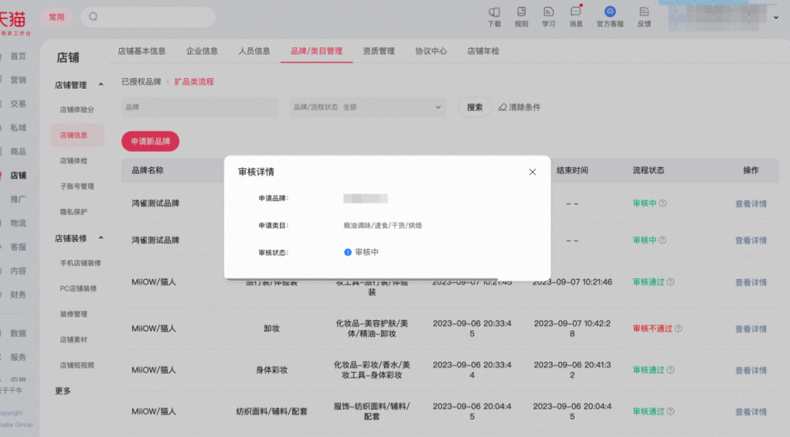Close the 审核详情 dialog with X
This screenshot has height=437, width=790.
pos(533,172)
